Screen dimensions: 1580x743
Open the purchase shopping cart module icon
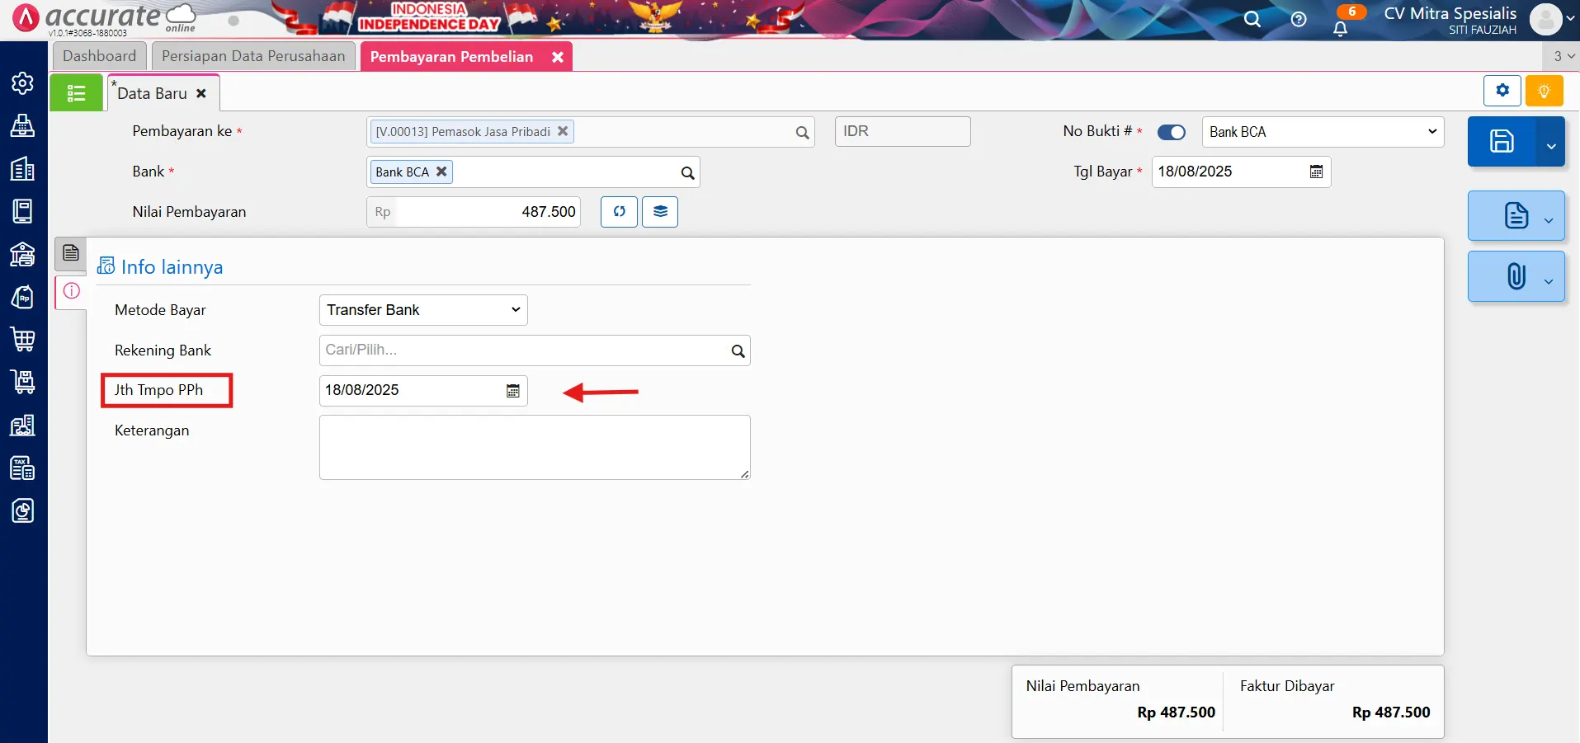click(x=23, y=339)
